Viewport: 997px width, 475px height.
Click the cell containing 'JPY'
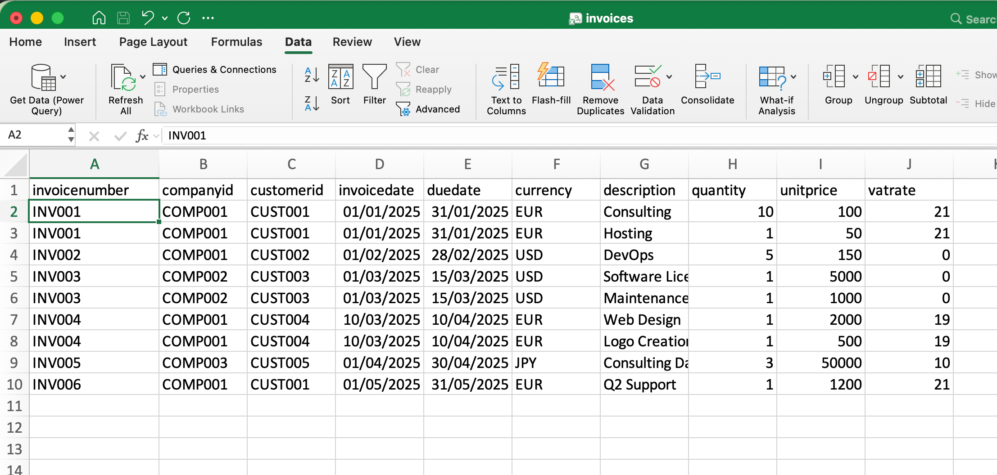pos(556,363)
